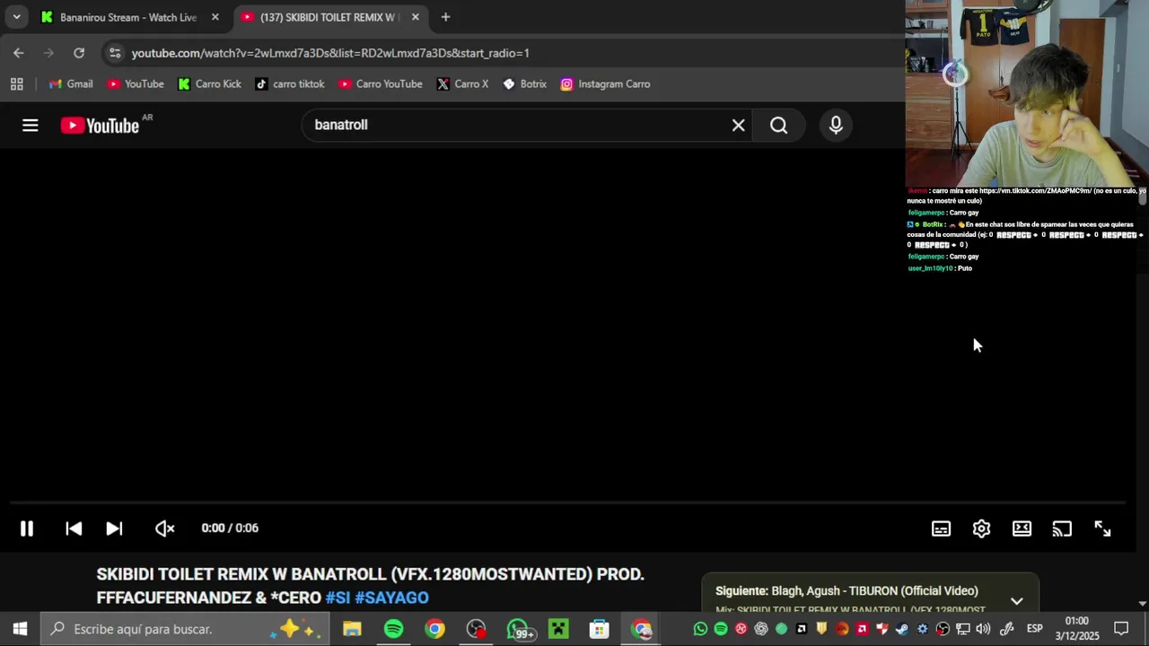The width and height of the screenshot is (1149, 646).
Task: Click the YouTube URL address bar
Action: pyautogui.click(x=330, y=53)
